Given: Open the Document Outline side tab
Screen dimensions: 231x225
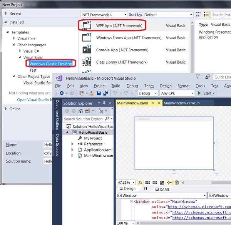Looking at the screenshot, I should coord(57,115).
